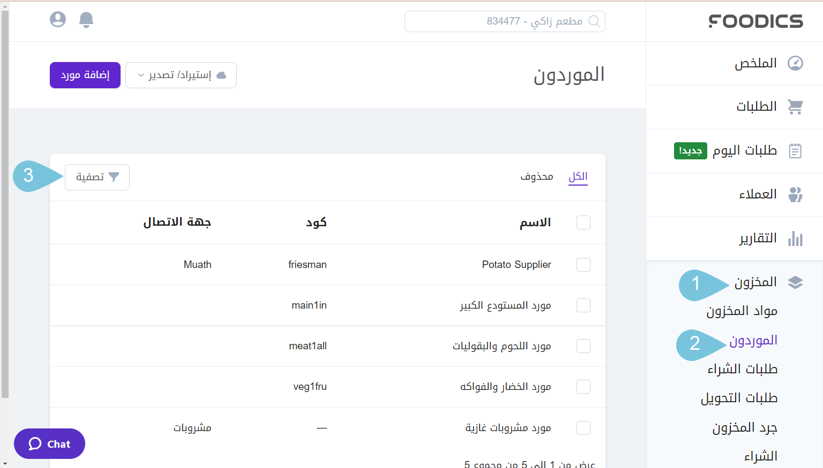Open طلبات اليوم via its clipboard icon
823x468 pixels.
(x=795, y=151)
